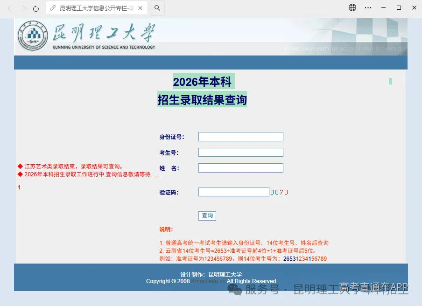Click the university round emblem logo

coord(33,36)
